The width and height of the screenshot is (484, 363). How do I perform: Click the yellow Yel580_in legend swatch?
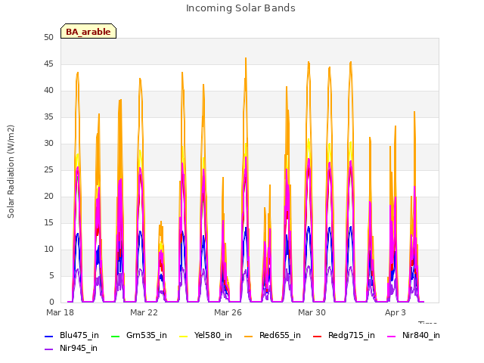(x=183, y=336)
